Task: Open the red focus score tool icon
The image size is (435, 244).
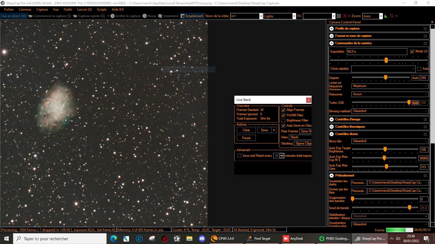Action: click(392, 16)
